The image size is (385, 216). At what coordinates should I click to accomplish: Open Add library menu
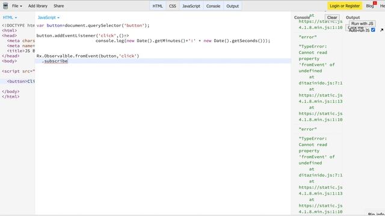click(x=37, y=6)
